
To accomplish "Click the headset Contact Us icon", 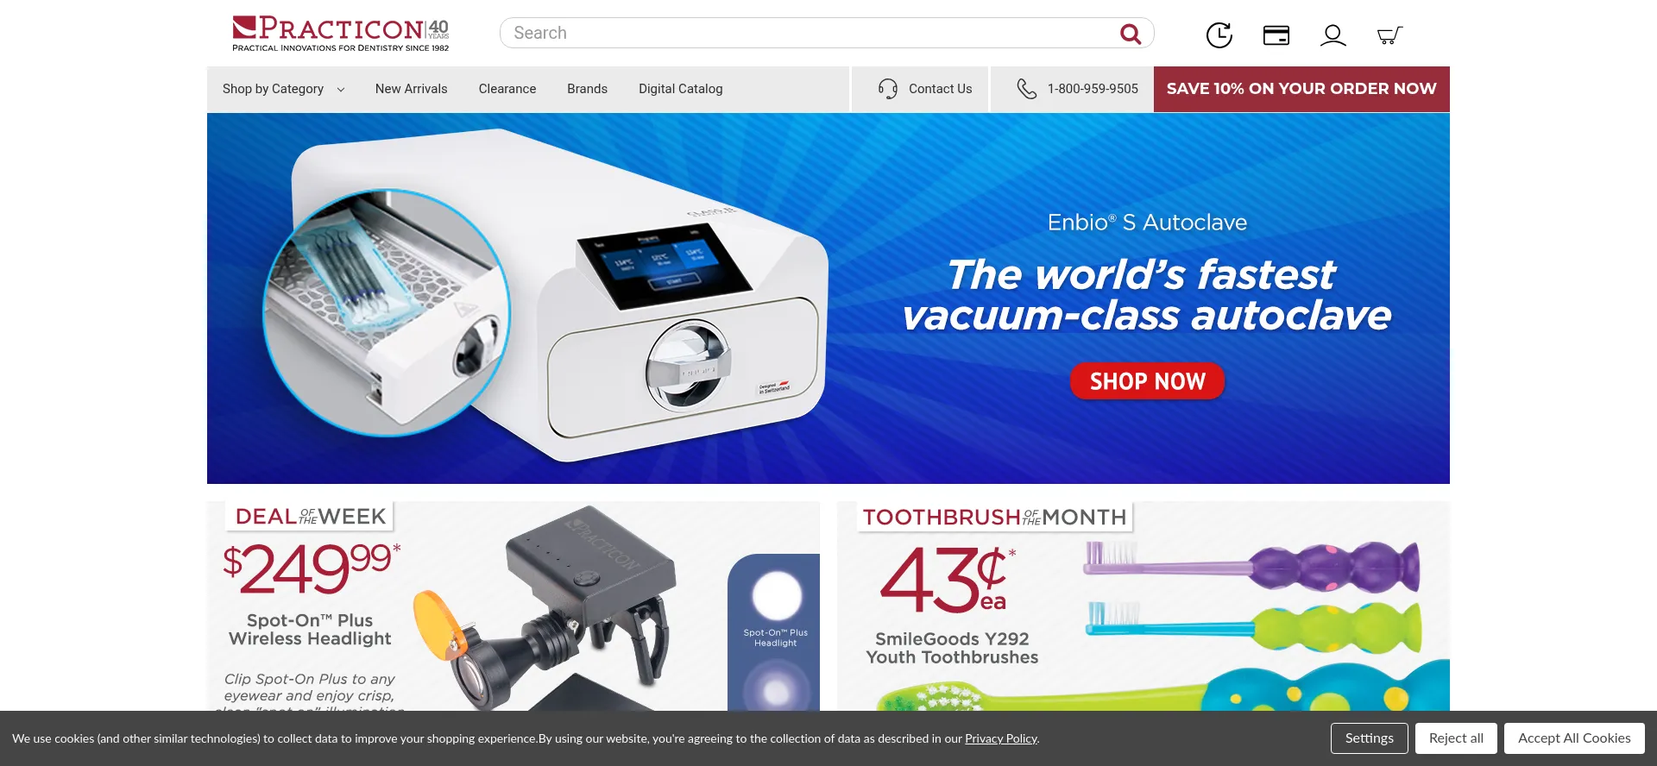I will 888,89.
